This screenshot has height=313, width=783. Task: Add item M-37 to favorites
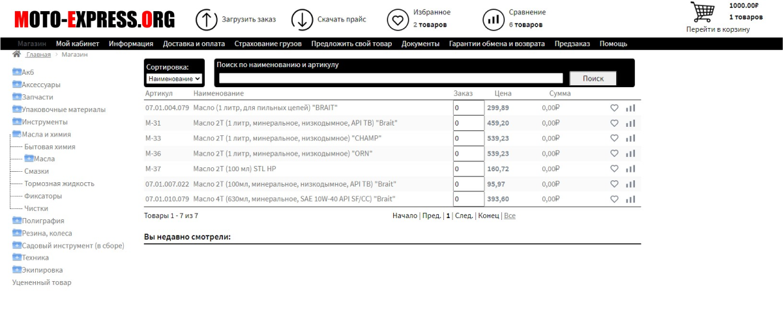614,169
